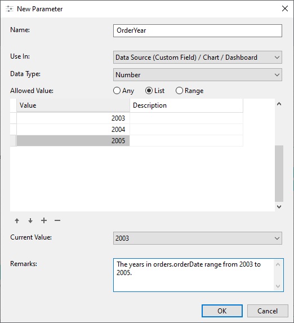Image resolution: width=294 pixels, height=323 pixels.
Task: Click value list scrollbar up arrow
Action: point(279,104)
